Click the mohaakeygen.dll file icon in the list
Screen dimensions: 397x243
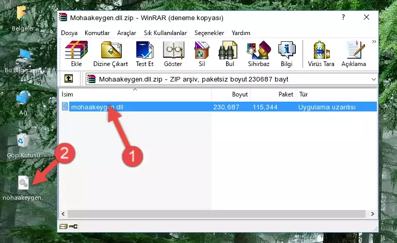tap(65, 107)
